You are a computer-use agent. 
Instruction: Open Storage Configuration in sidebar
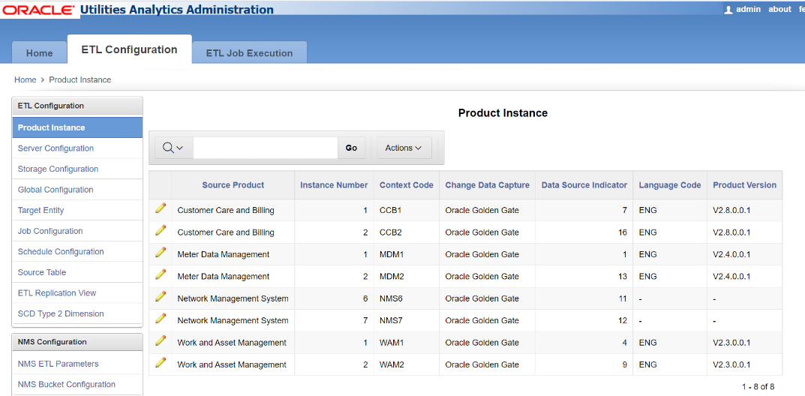point(77,169)
